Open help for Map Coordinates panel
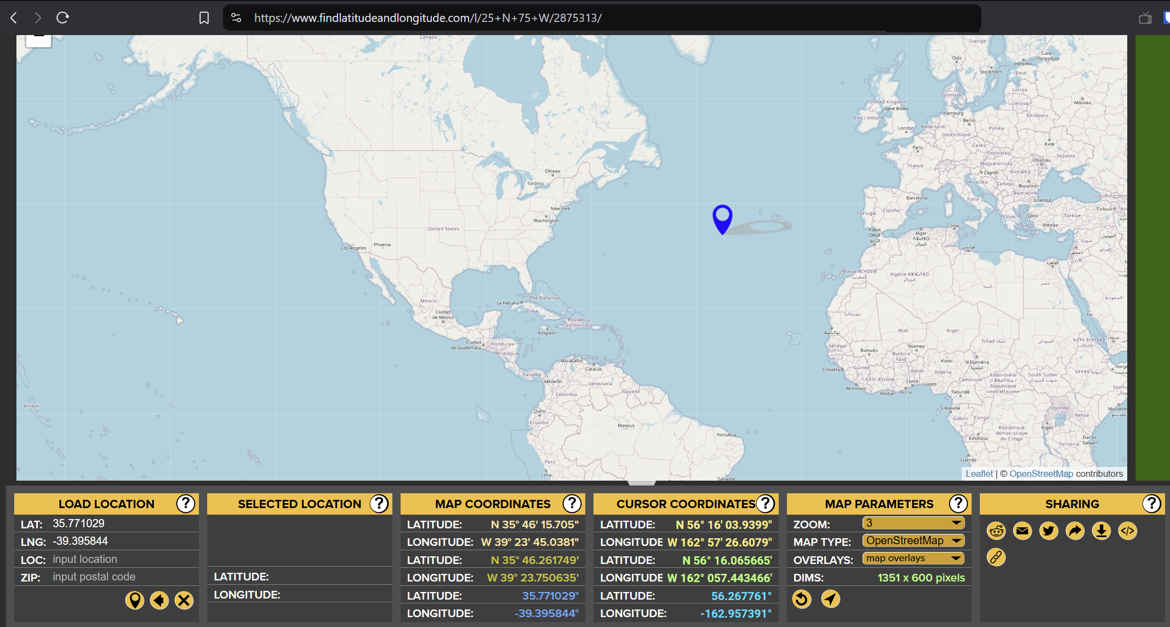 (572, 503)
